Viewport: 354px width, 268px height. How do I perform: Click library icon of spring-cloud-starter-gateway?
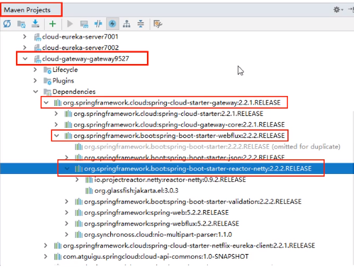57,103
